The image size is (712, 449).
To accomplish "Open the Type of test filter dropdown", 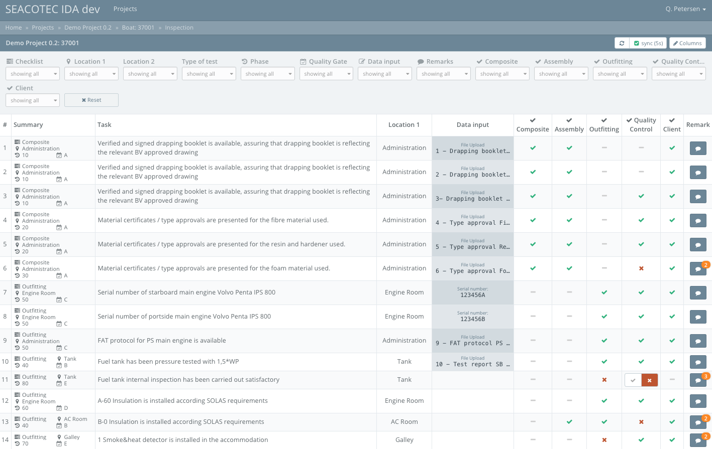I will click(209, 74).
